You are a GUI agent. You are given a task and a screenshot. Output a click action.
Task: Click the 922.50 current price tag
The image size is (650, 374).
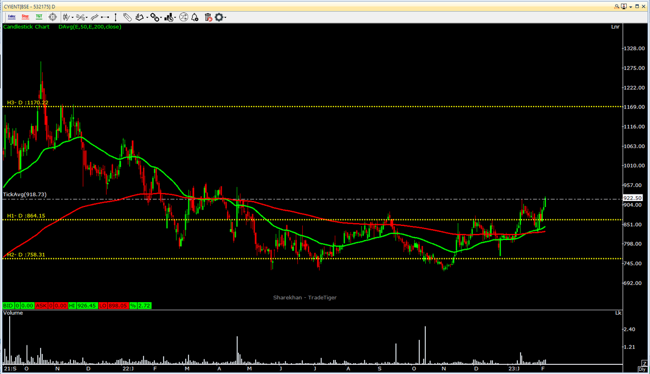tap(633, 198)
